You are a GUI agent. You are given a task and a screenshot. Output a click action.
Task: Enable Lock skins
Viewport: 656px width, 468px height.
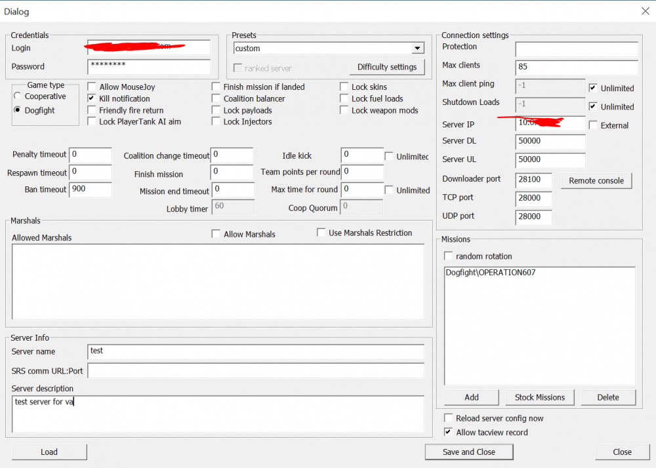click(x=344, y=86)
